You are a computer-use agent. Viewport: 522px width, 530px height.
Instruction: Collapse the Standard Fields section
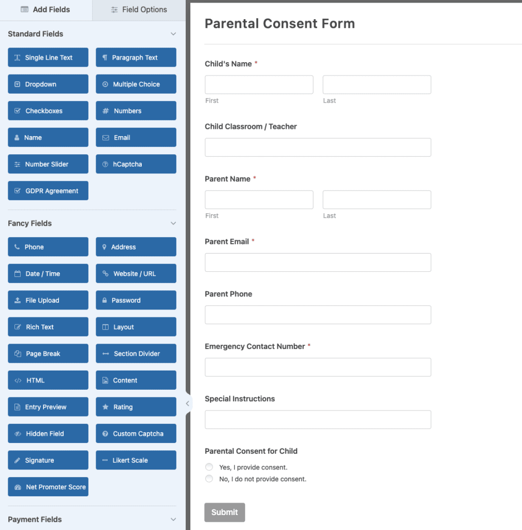(x=174, y=34)
